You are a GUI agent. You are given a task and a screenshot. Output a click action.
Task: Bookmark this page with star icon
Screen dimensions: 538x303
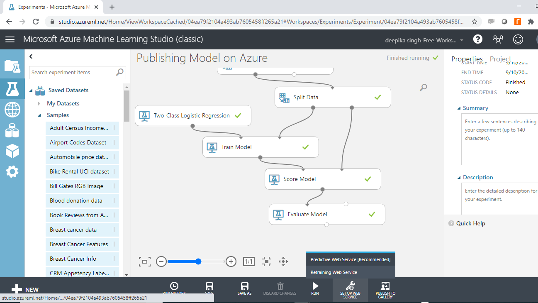click(x=475, y=22)
